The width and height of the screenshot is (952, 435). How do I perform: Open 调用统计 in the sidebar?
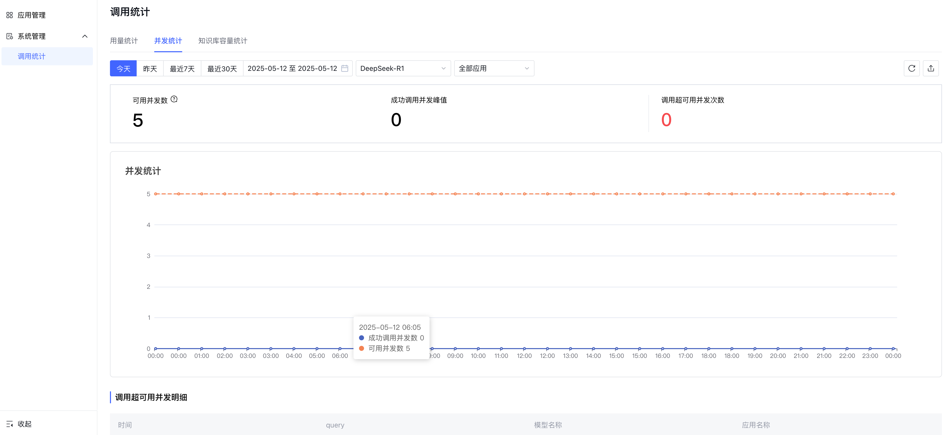32,56
